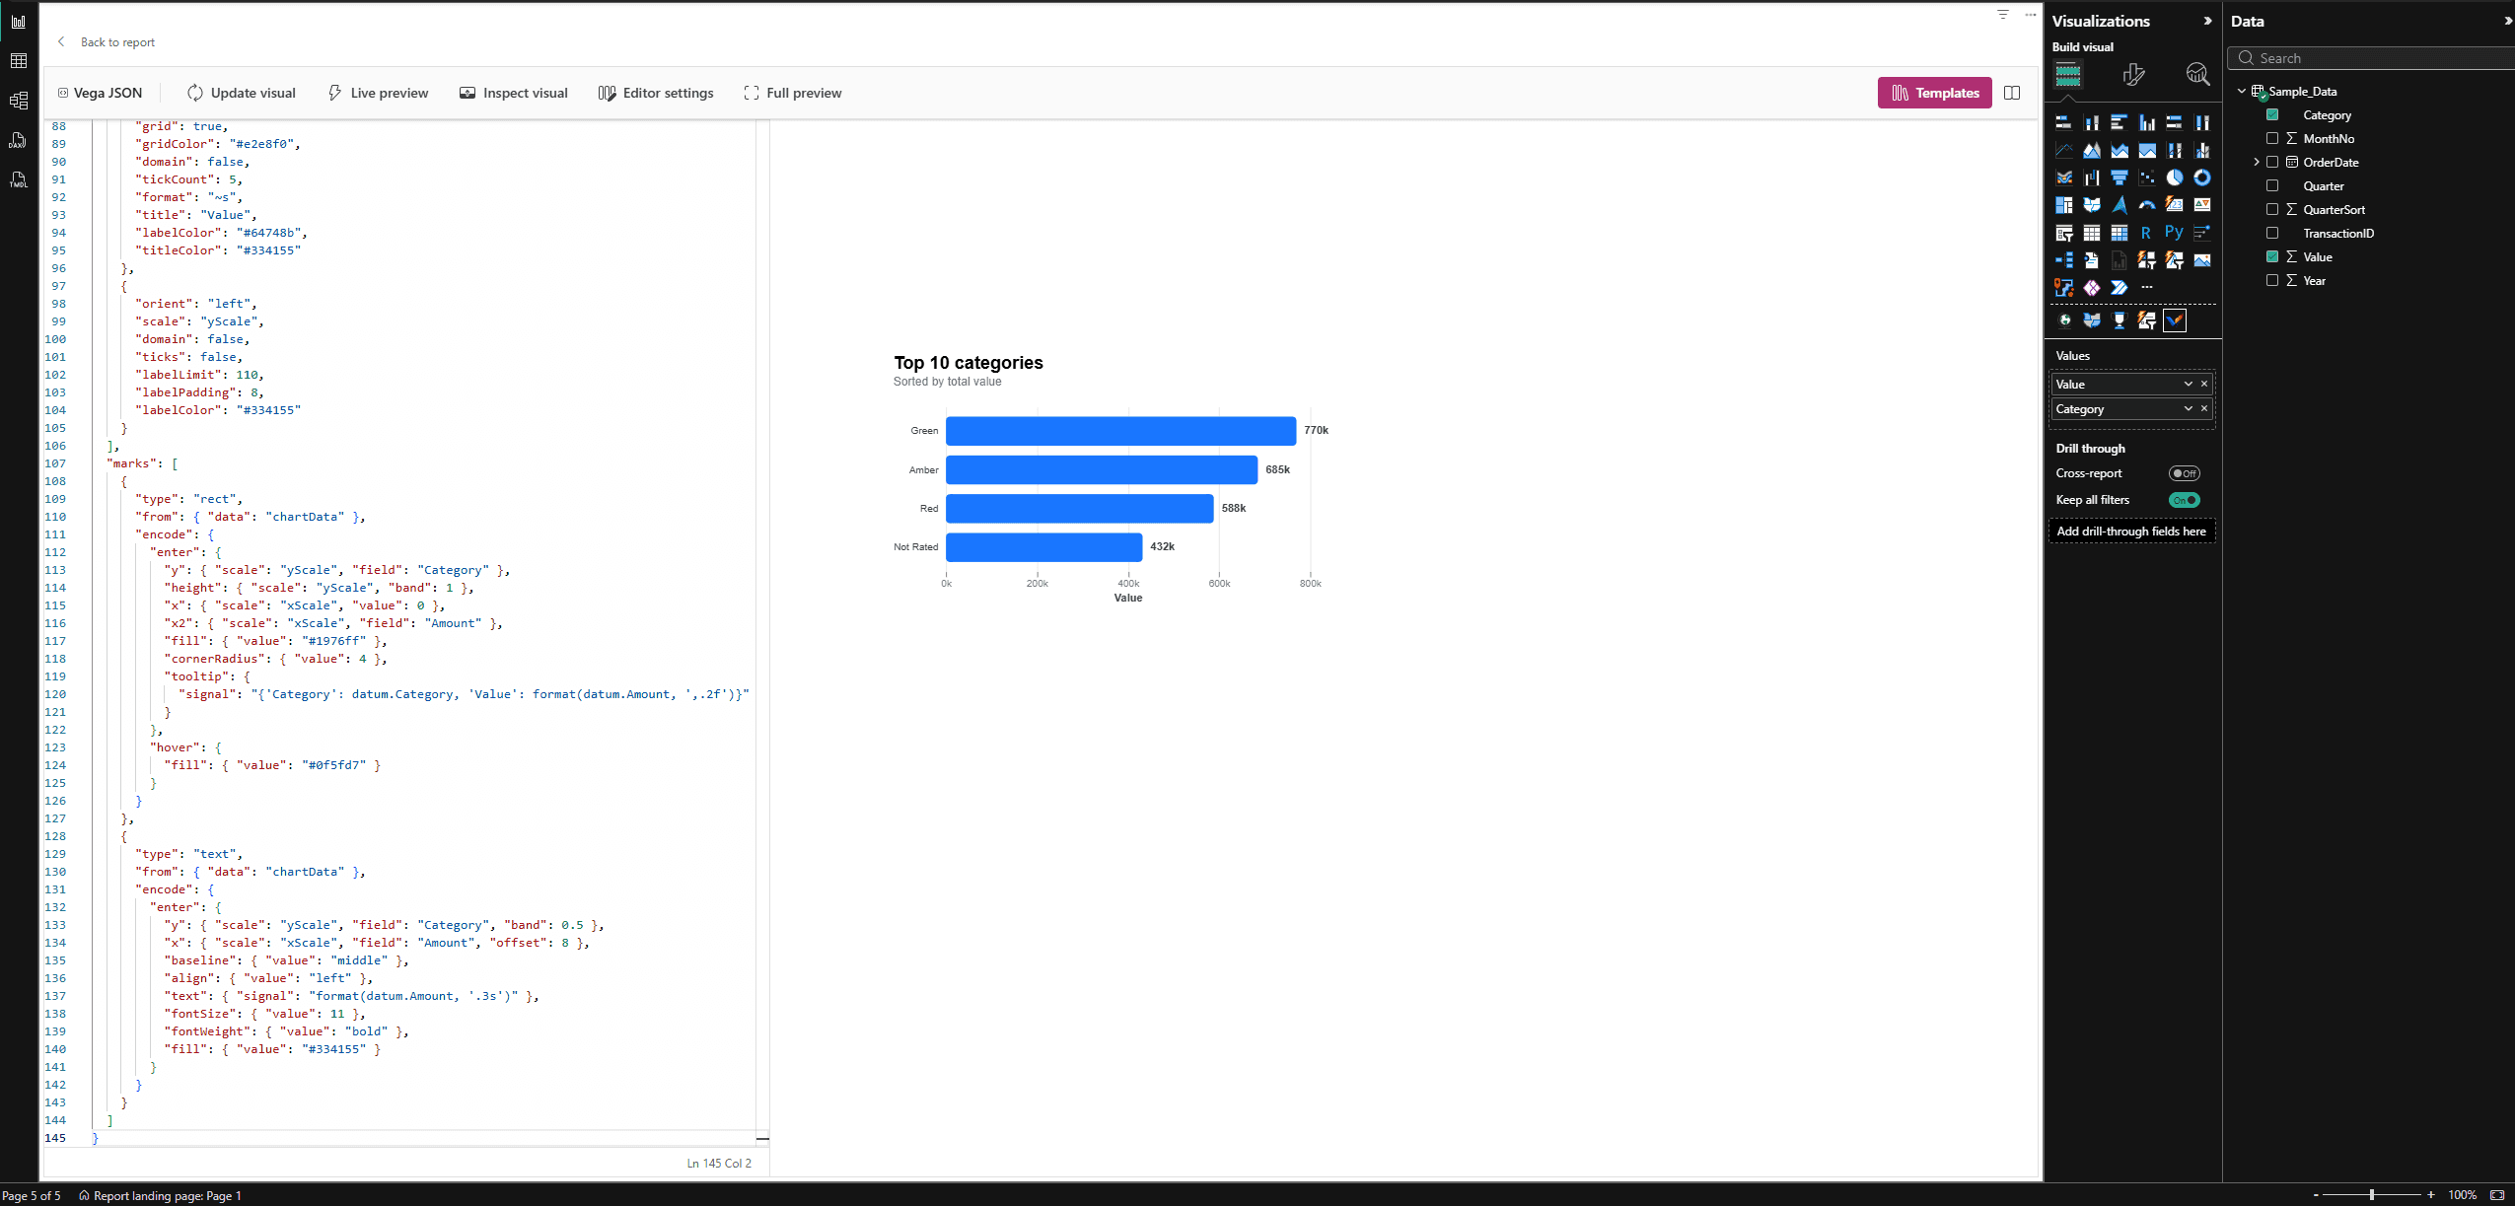The height and width of the screenshot is (1206, 2515).
Task: Select the Matrix visual icon
Action: point(2120,233)
